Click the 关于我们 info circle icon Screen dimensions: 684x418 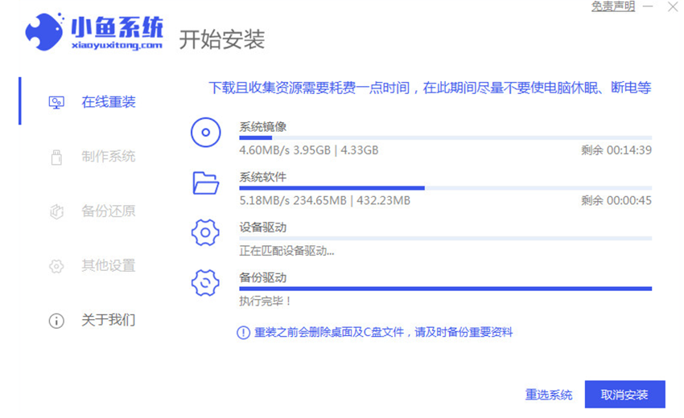[x=56, y=321]
